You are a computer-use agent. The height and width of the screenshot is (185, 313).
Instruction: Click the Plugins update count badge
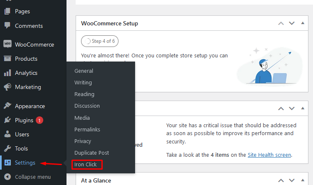click(x=39, y=120)
